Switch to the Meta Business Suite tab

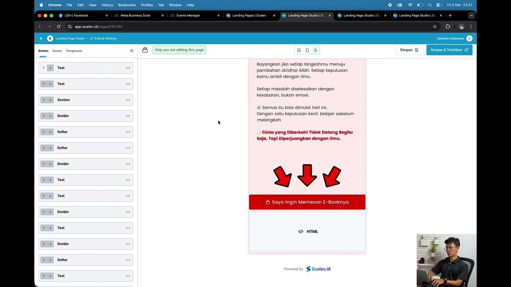click(x=135, y=16)
